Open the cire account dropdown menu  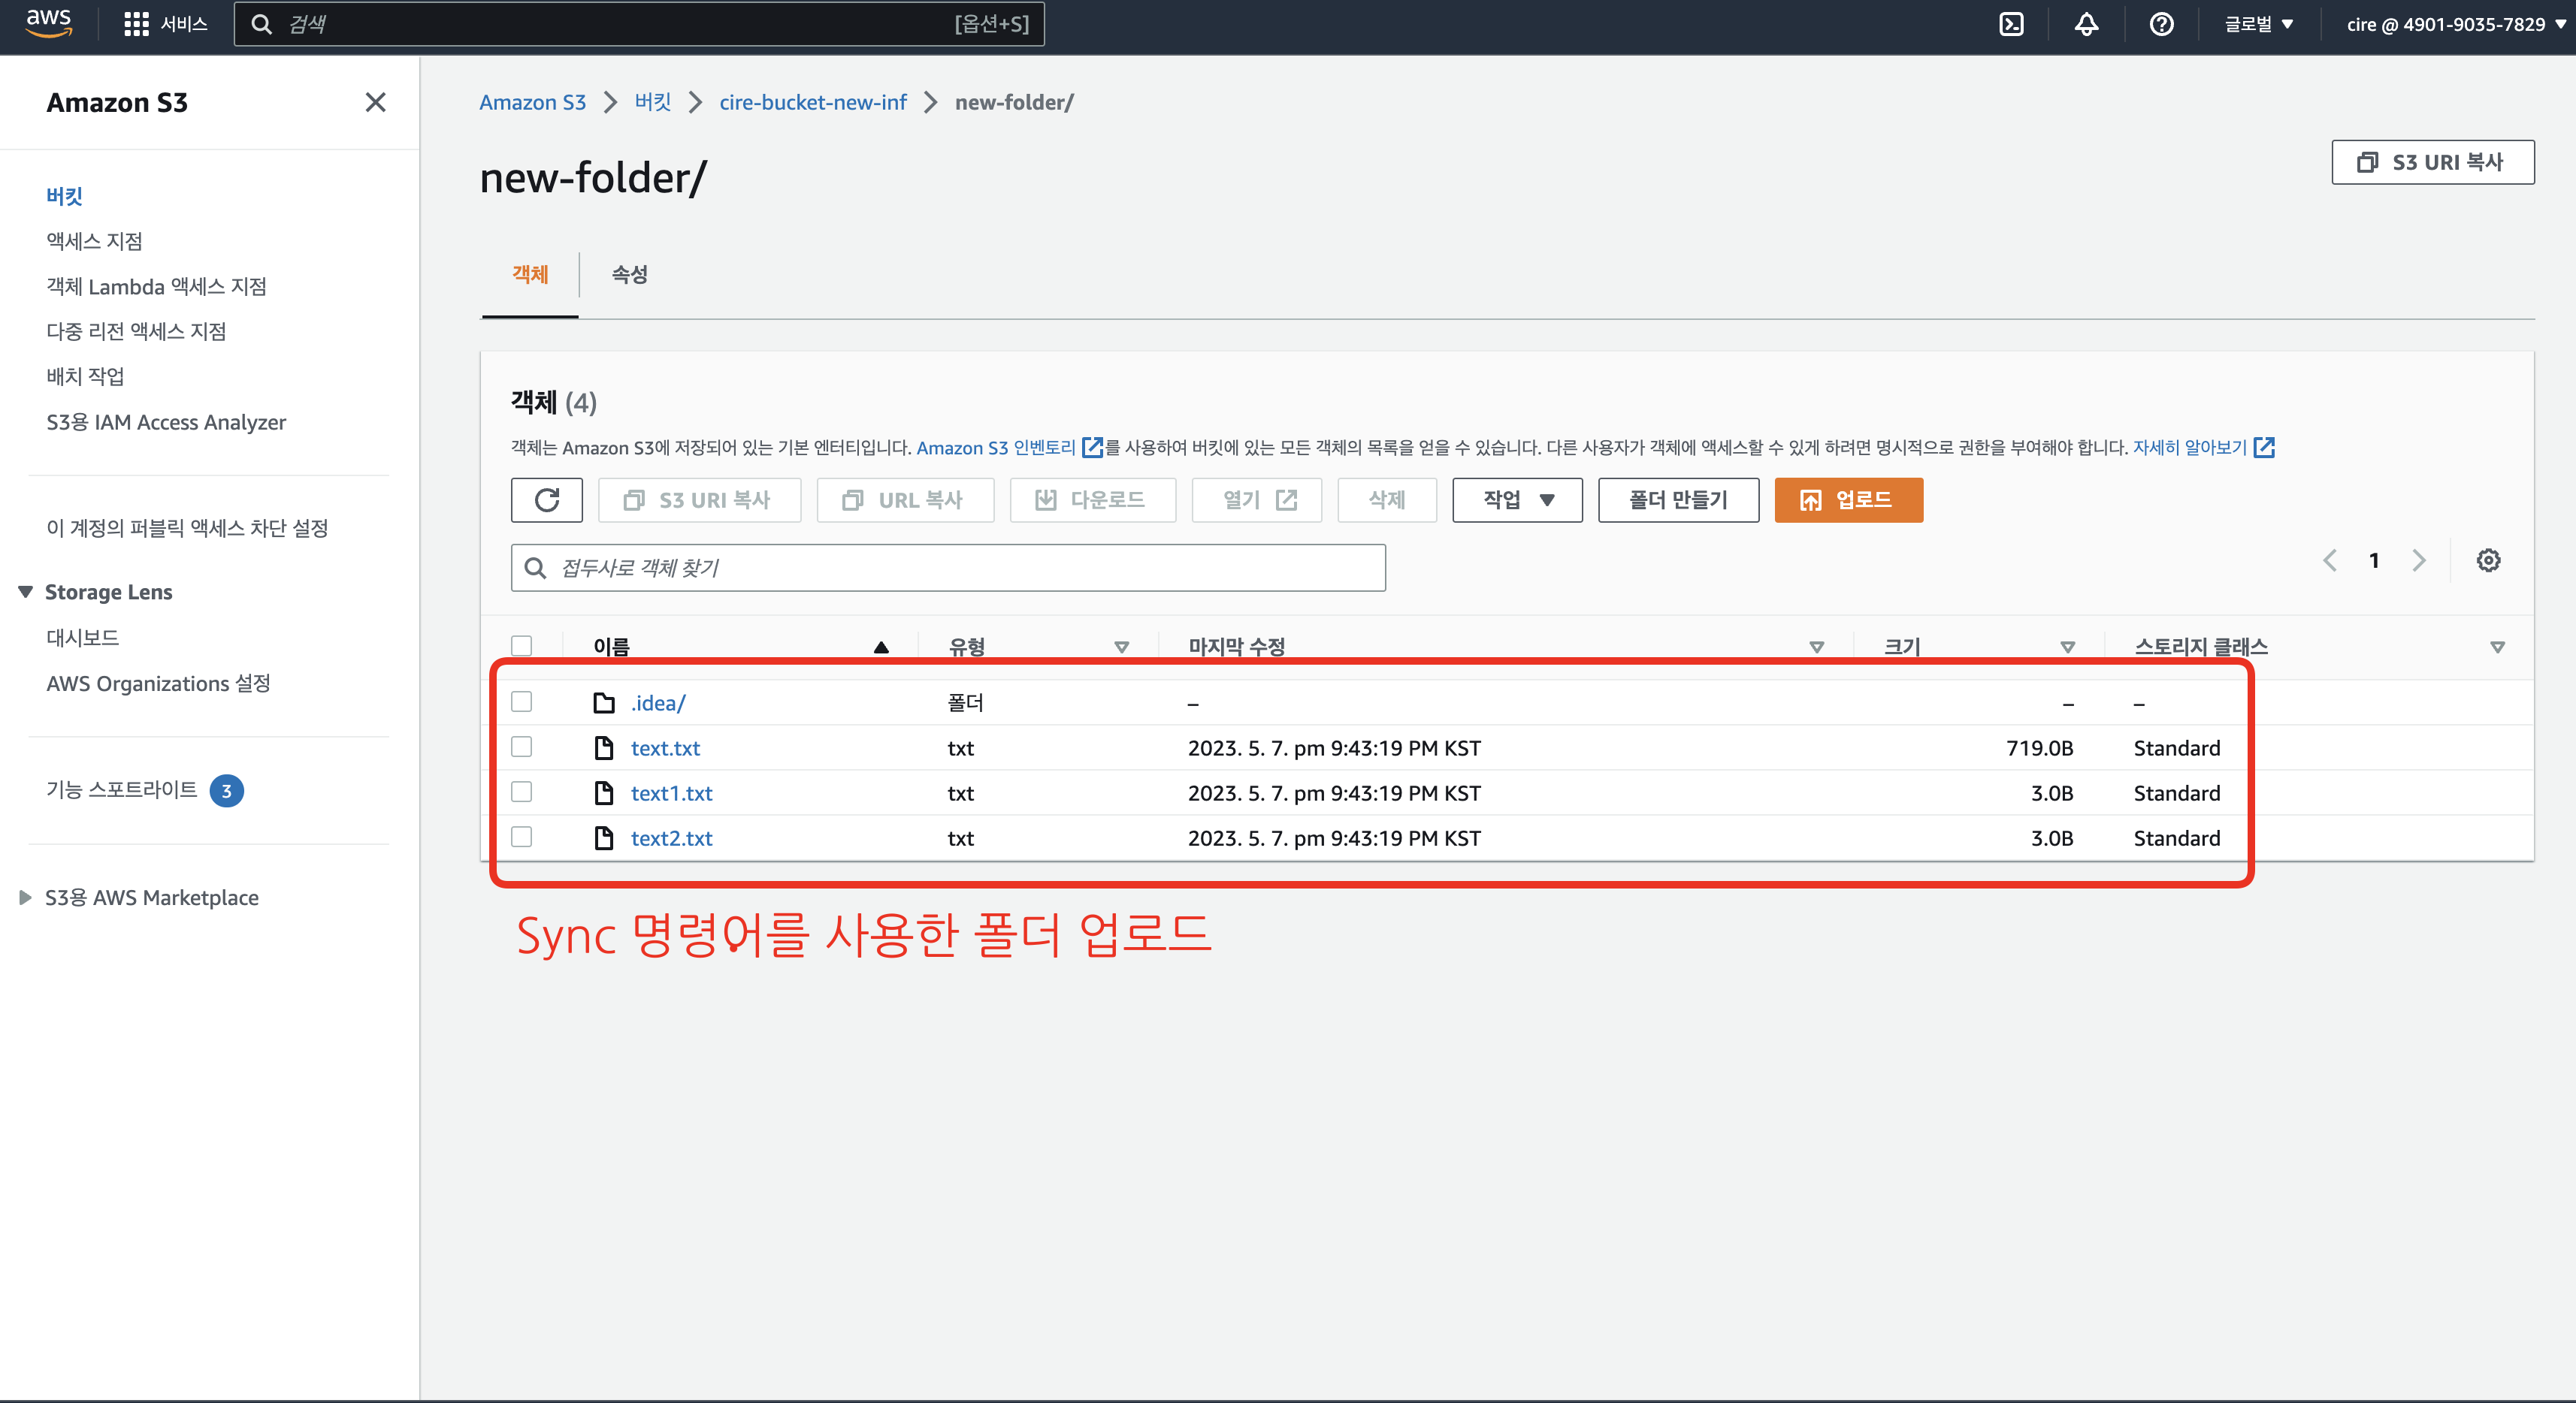pyautogui.click(x=2455, y=24)
